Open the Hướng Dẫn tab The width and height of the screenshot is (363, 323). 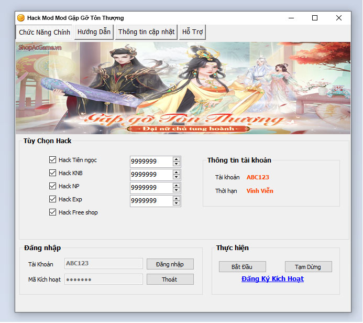(94, 32)
